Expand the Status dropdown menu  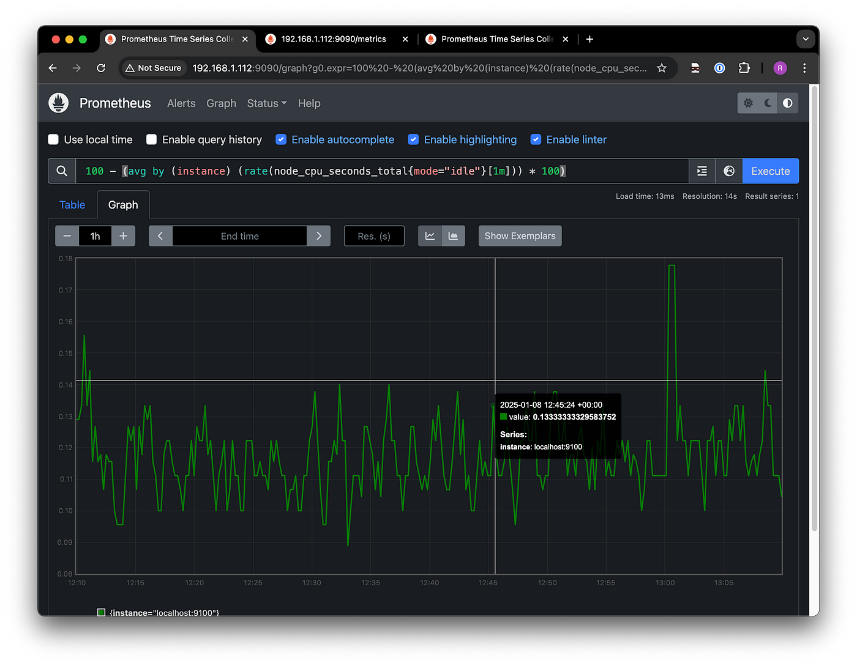267,103
